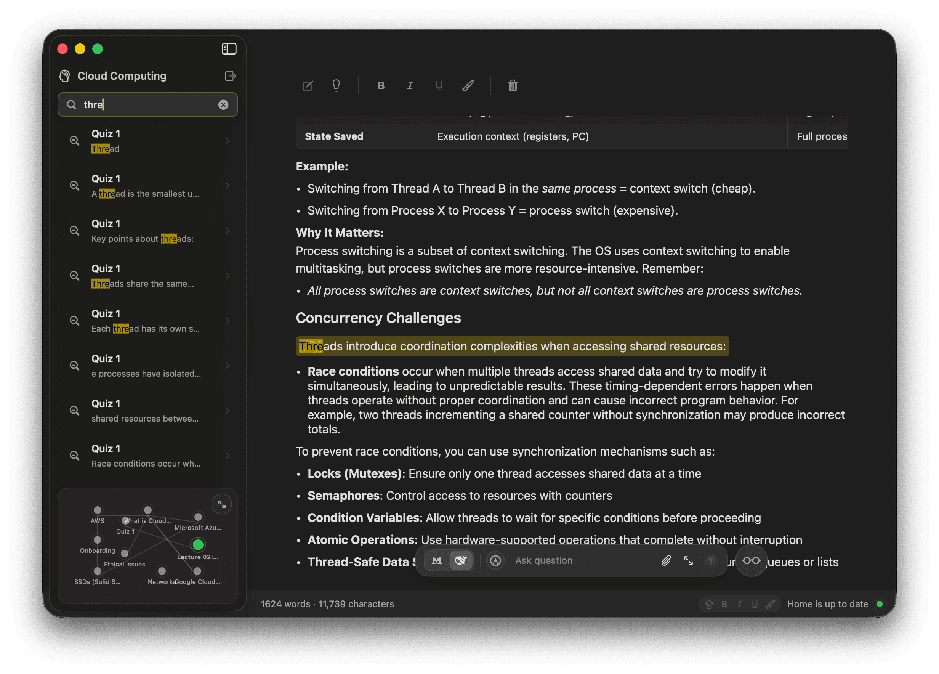The image size is (939, 674).
Task: Open the chevron on 'e processes have isolated...'
Action: (x=227, y=365)
